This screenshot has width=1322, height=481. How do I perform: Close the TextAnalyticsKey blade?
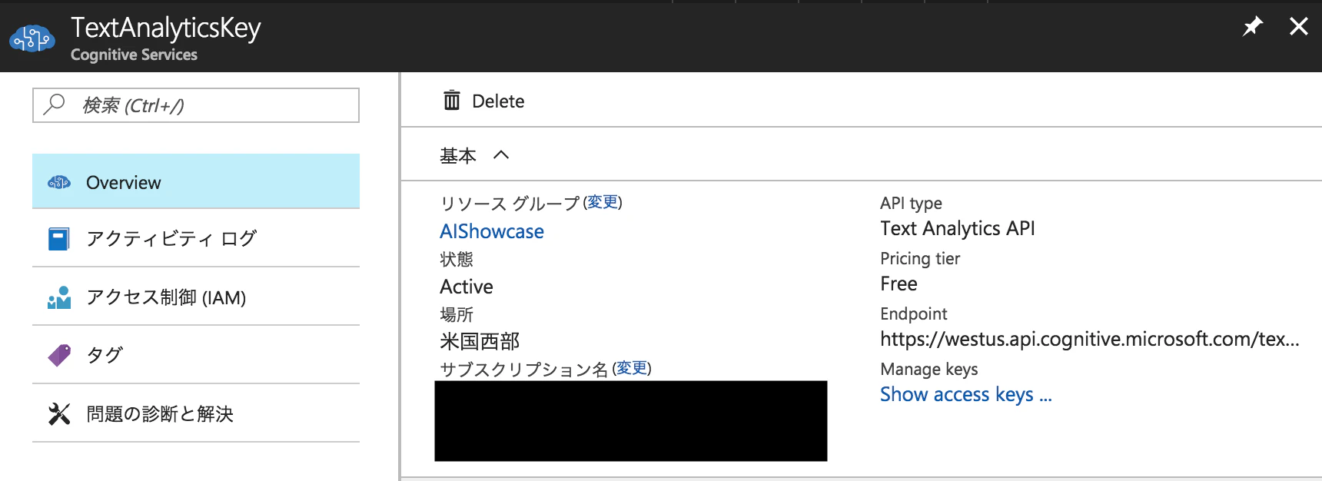(1299, 27)
